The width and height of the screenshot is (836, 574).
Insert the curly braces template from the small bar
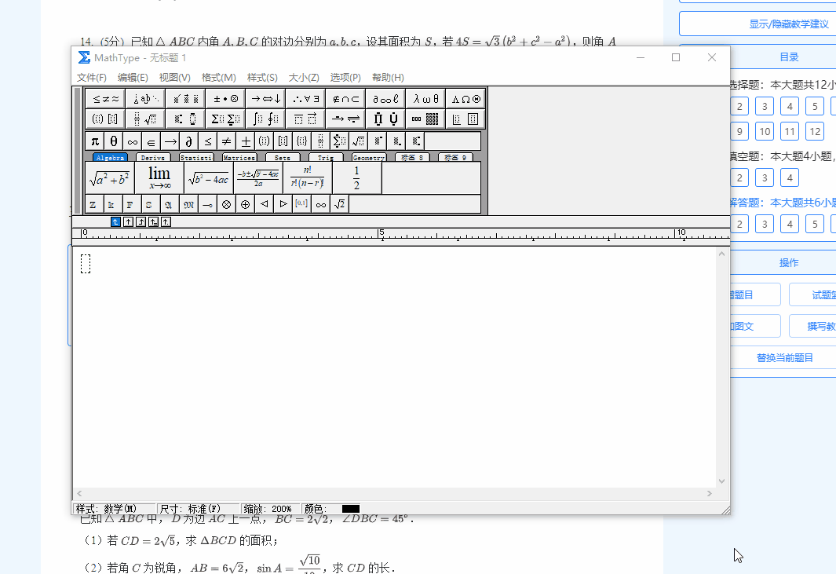click(x=301, y=141)
